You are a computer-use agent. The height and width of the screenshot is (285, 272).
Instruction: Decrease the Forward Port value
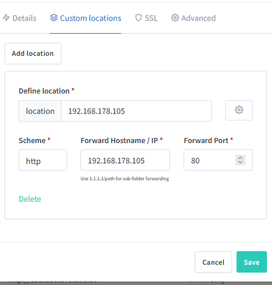241,162
